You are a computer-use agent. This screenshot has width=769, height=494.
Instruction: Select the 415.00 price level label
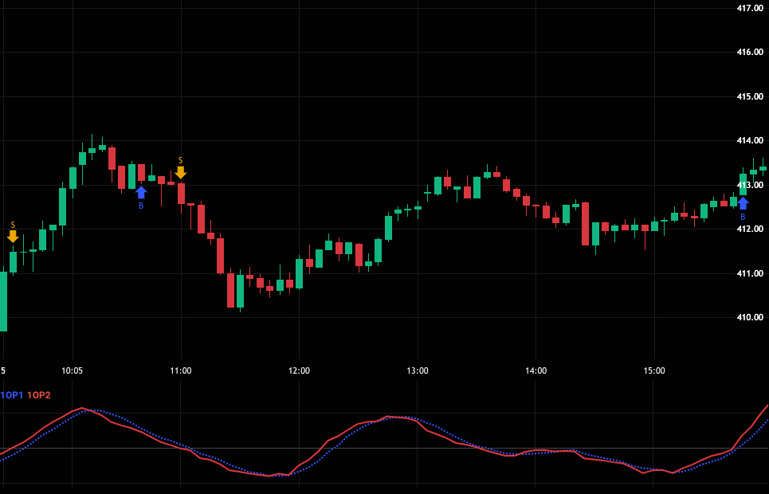751,96
